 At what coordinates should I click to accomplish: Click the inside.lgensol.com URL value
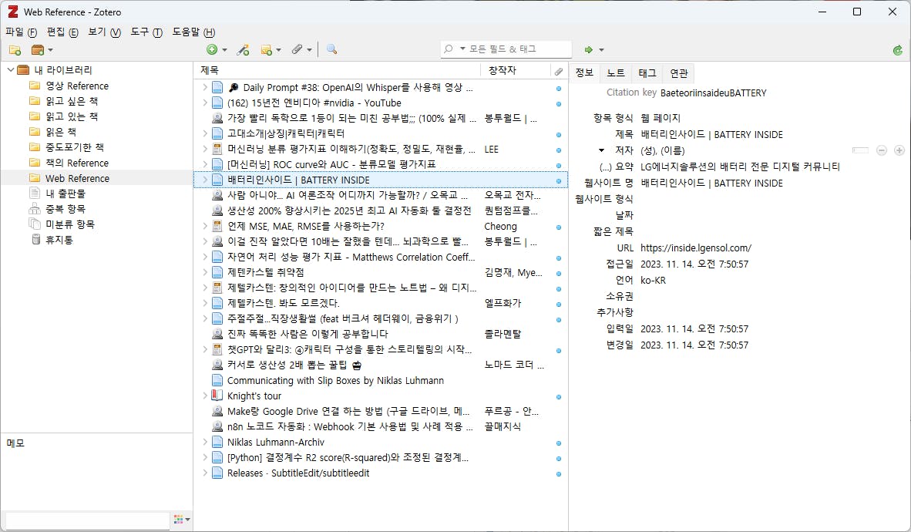[x=695, y=248]
